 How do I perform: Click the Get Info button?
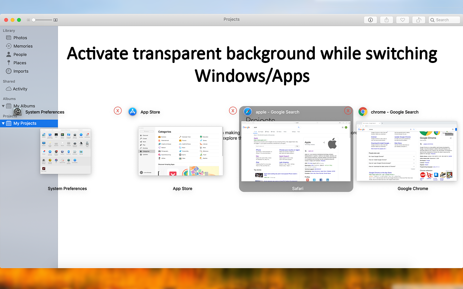(370, 20)
